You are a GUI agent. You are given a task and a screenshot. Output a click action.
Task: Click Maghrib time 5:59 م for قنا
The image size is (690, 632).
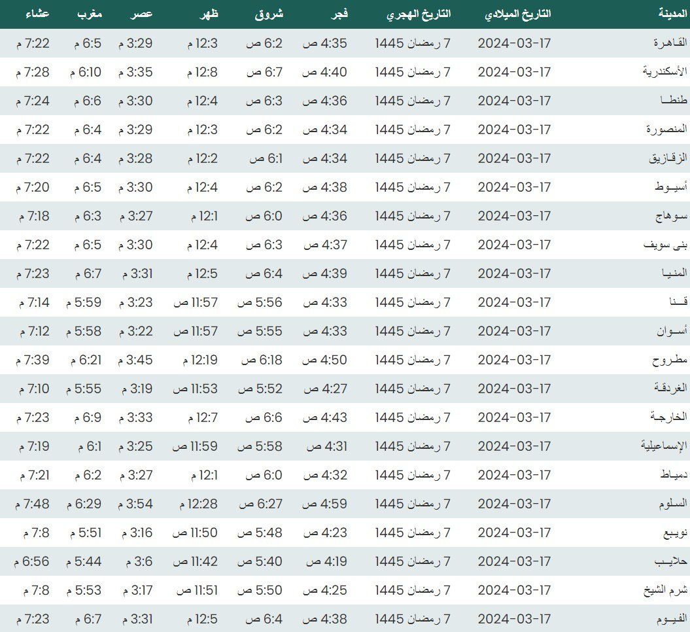[84, 302]
